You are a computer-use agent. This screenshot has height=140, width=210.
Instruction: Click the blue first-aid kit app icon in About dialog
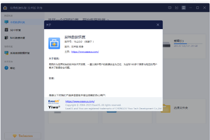tap(54, 43)
